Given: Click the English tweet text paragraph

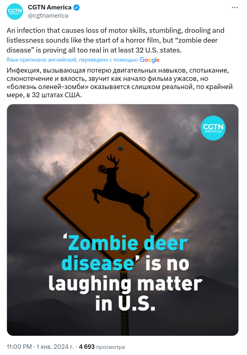Looking at the screenshot, I should tap(115, 40).
